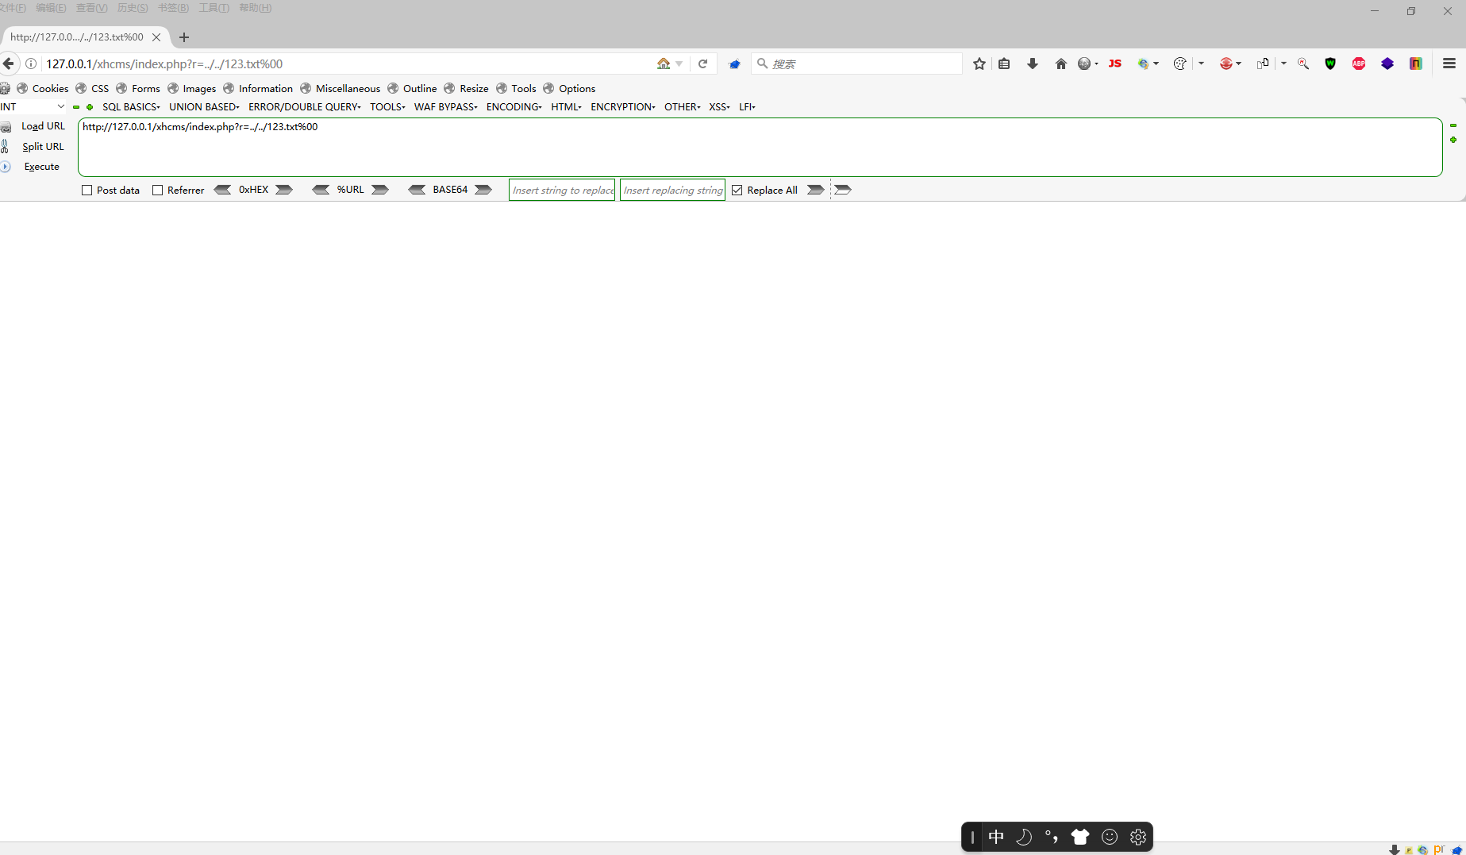Click the green W shield extension icon
Screen dimensions: 1466x855
(x=1330, y=64)
